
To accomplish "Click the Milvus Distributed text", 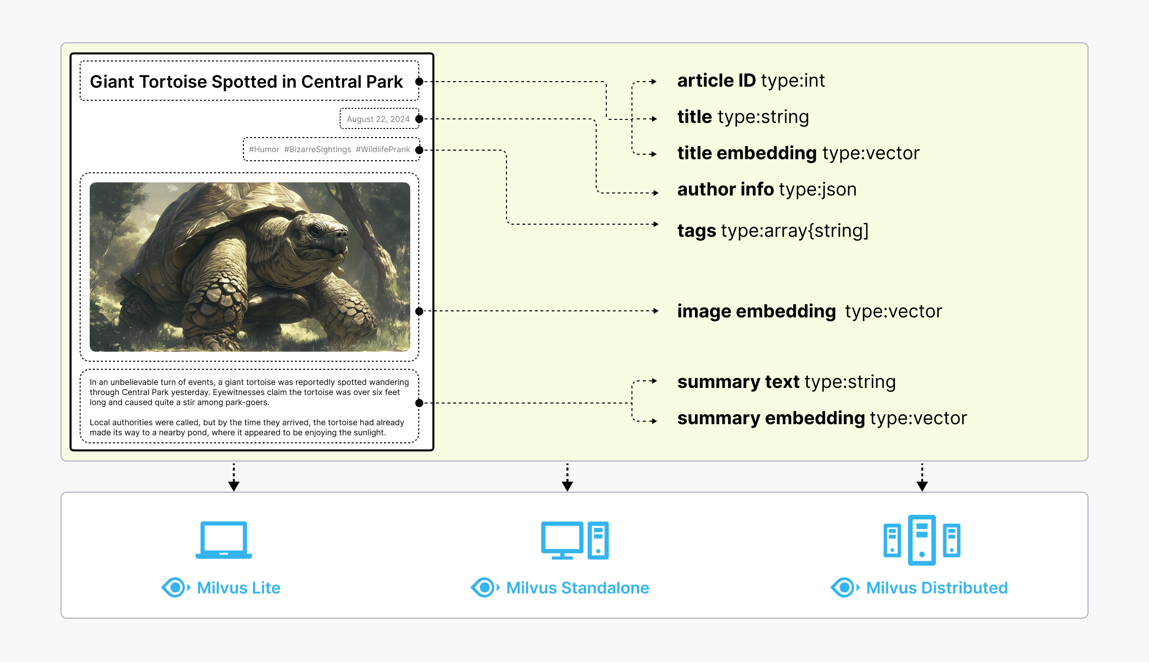I will 937,587.
